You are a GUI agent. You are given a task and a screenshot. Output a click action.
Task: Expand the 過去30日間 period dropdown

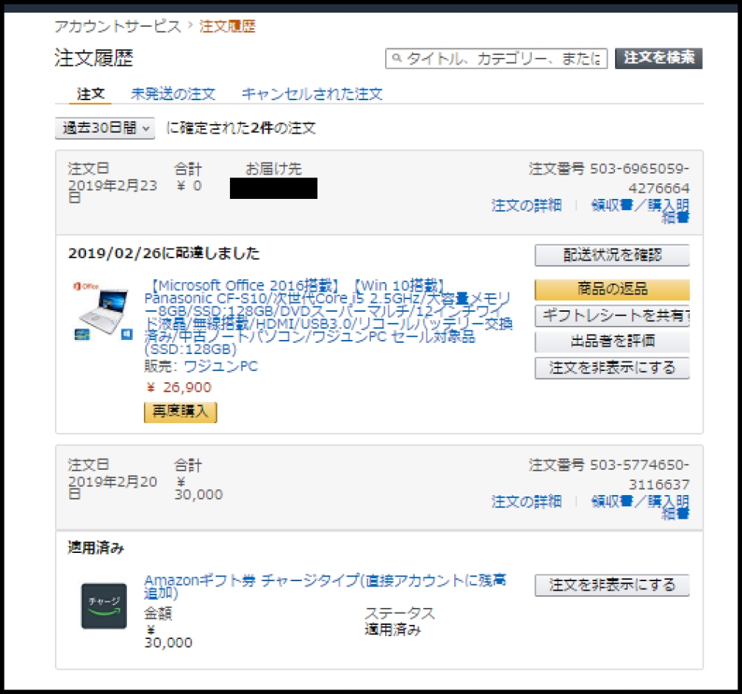(x=105, y=128)
